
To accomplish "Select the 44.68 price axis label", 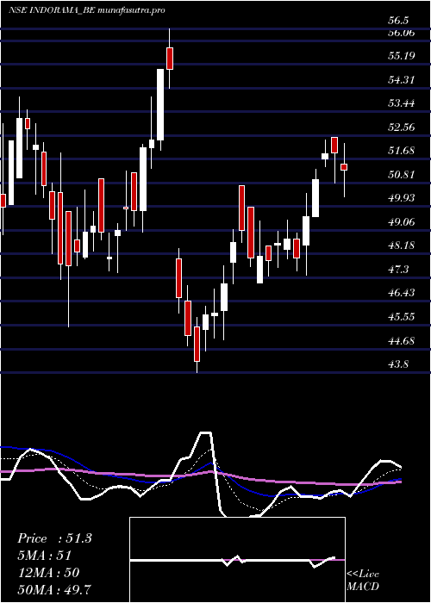I will (x=402, y=340).
